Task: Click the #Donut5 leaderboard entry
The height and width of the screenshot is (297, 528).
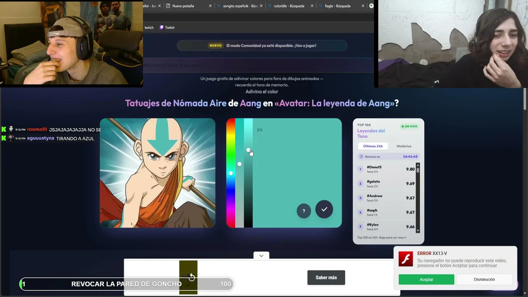Action: [387, 169]
